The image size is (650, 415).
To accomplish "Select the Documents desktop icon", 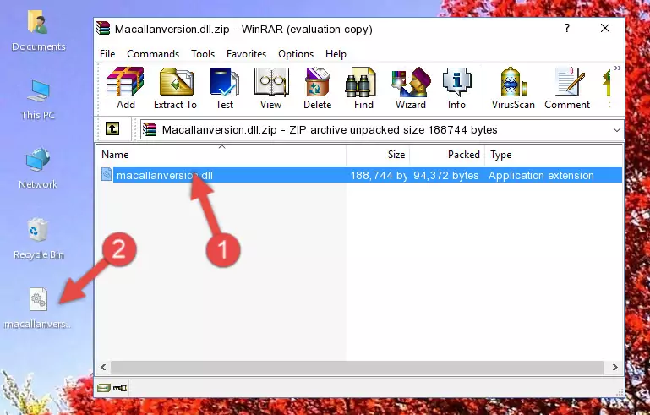I will point(38,31).
